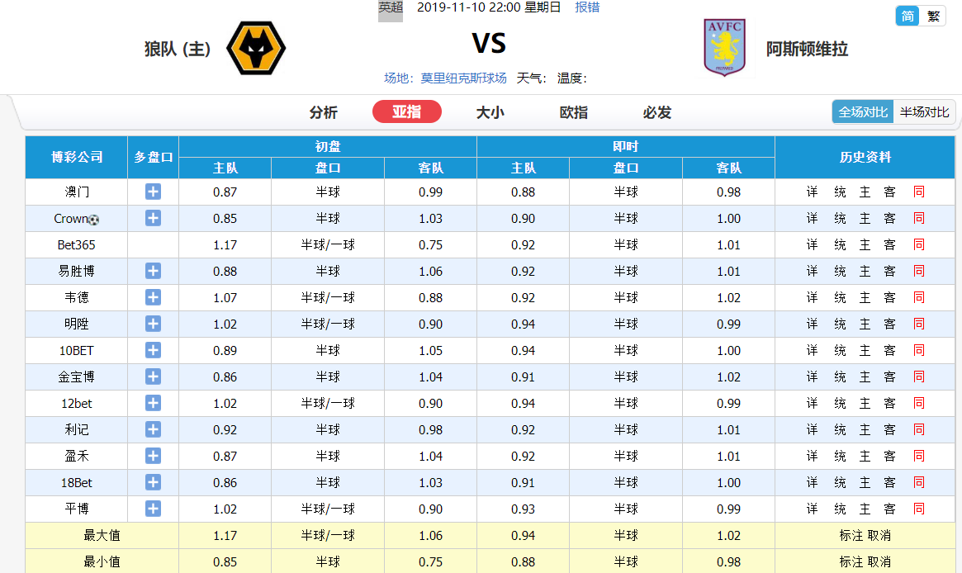Expand the plus icon in 10BET row
Viewport: 962px width, 573px height.
click(153, 350)
